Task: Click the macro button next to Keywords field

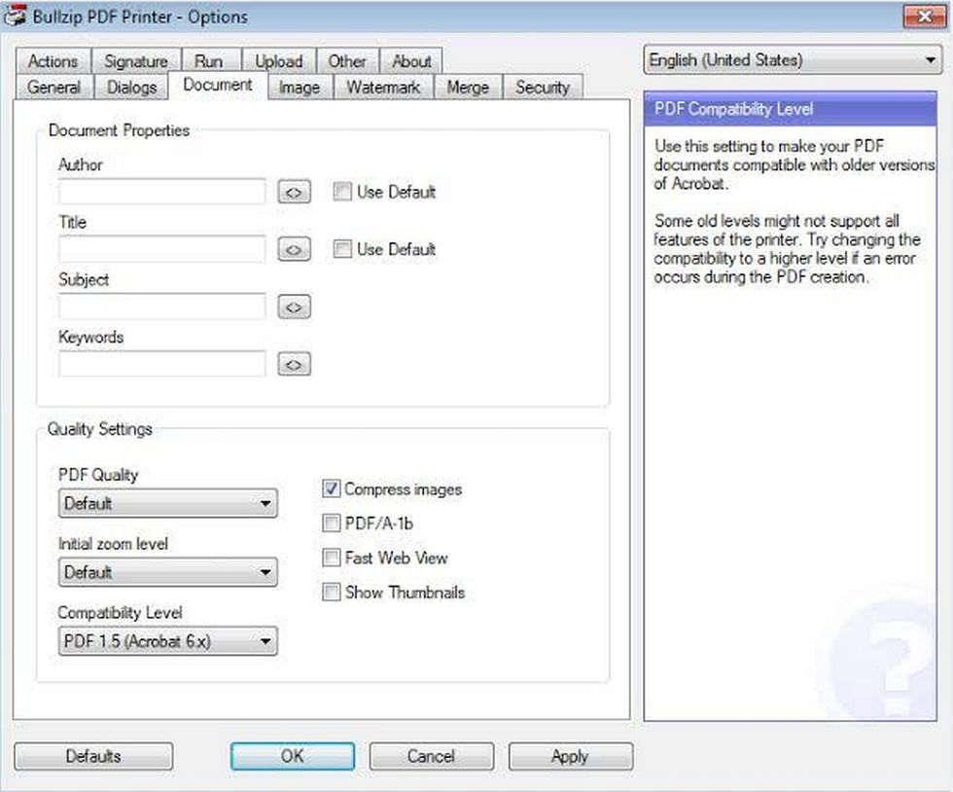Action: (294, 364)
